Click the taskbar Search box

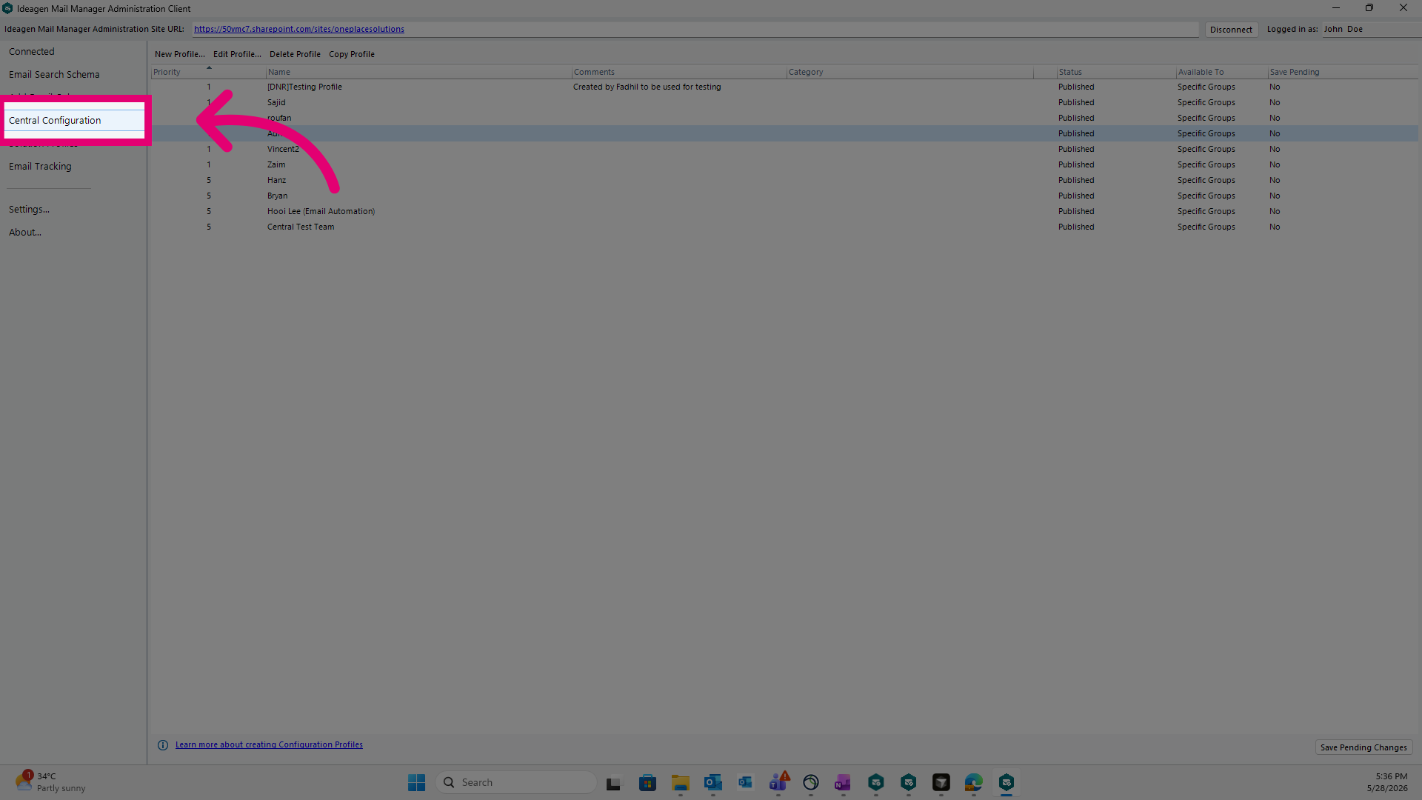516,782
